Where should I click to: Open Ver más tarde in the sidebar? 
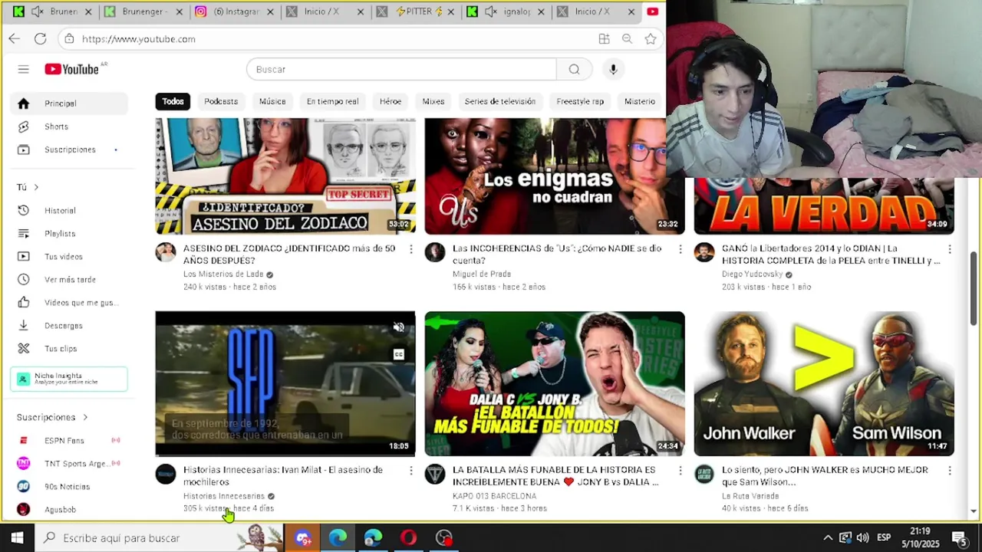pos(69,279)
